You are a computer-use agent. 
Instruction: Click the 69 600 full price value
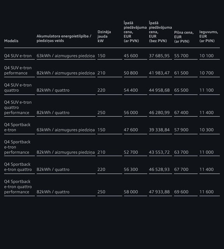tap(181, 192)
